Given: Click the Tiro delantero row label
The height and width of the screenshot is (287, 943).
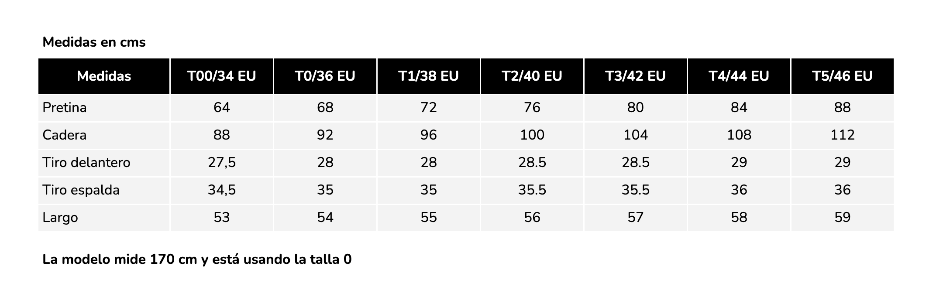Looking at the screenshot, I should coord(86,163).
